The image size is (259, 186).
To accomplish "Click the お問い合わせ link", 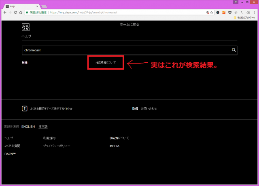I will pos(149,109).
